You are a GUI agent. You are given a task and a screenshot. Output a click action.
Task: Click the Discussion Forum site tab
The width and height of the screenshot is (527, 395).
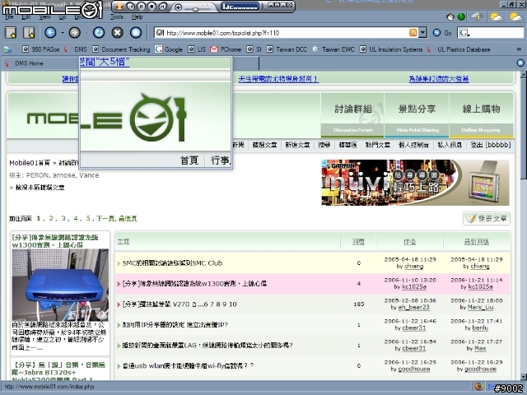(x=352, y=115)
